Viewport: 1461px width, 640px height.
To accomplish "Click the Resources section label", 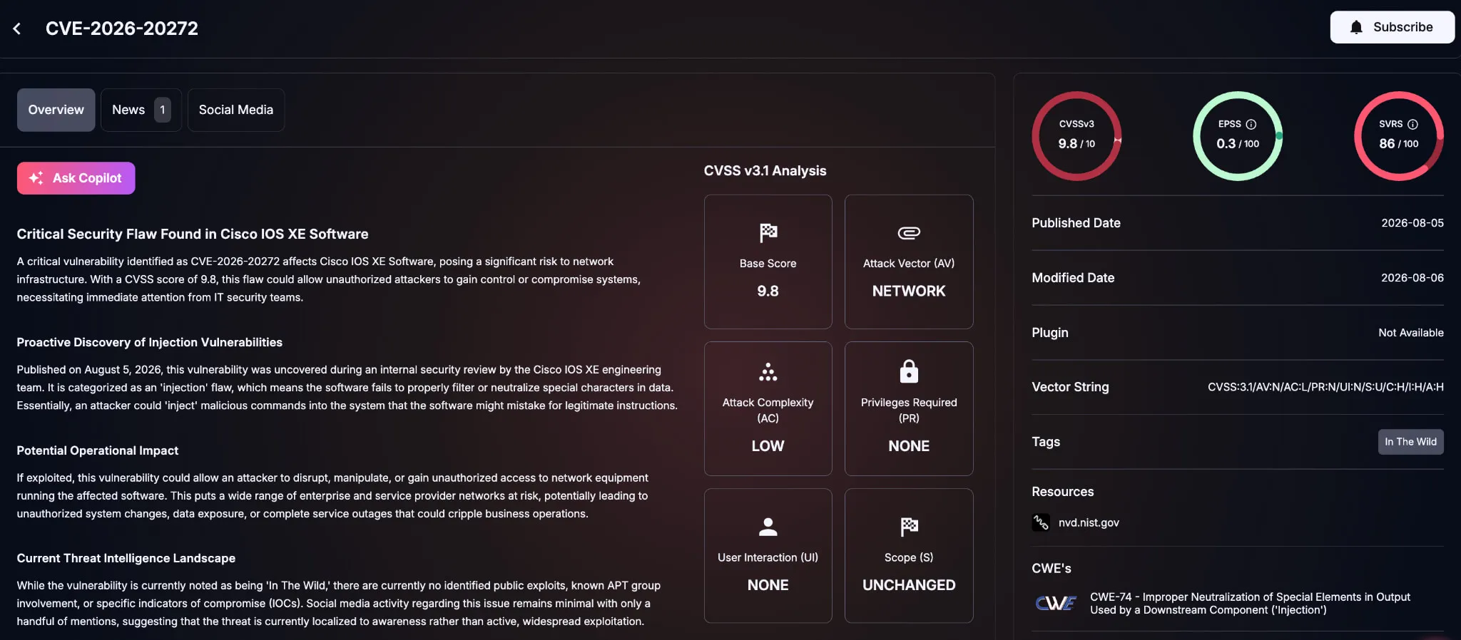I will [1062, 492].
